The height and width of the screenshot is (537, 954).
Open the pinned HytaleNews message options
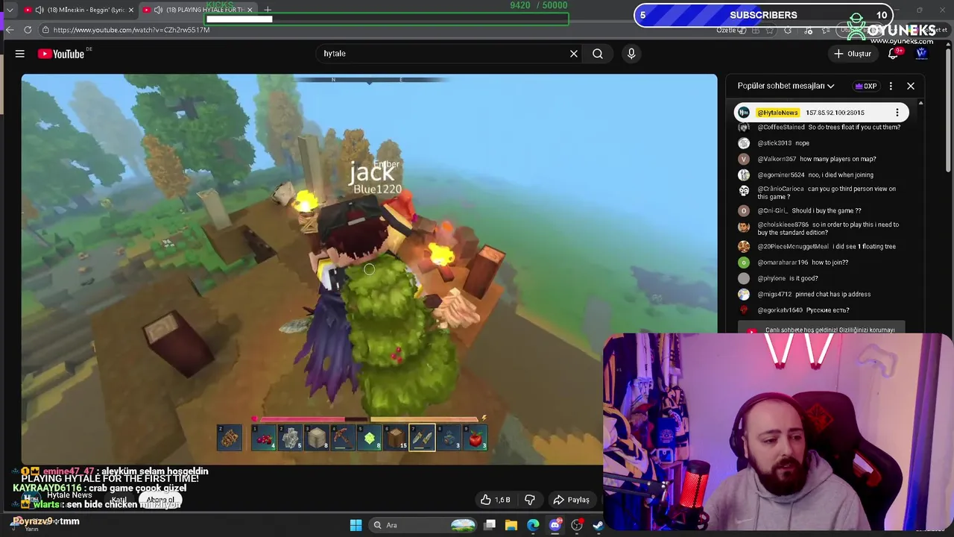pos(897,113)
